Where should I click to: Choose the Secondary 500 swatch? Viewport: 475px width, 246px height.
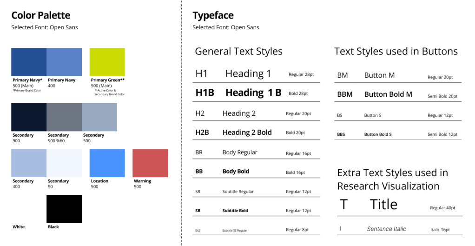[x=99, y=117]
